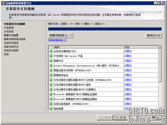Select 群集节点配置 step in sidebar
The width and height of the screenshot is (167, 125).
11,35
